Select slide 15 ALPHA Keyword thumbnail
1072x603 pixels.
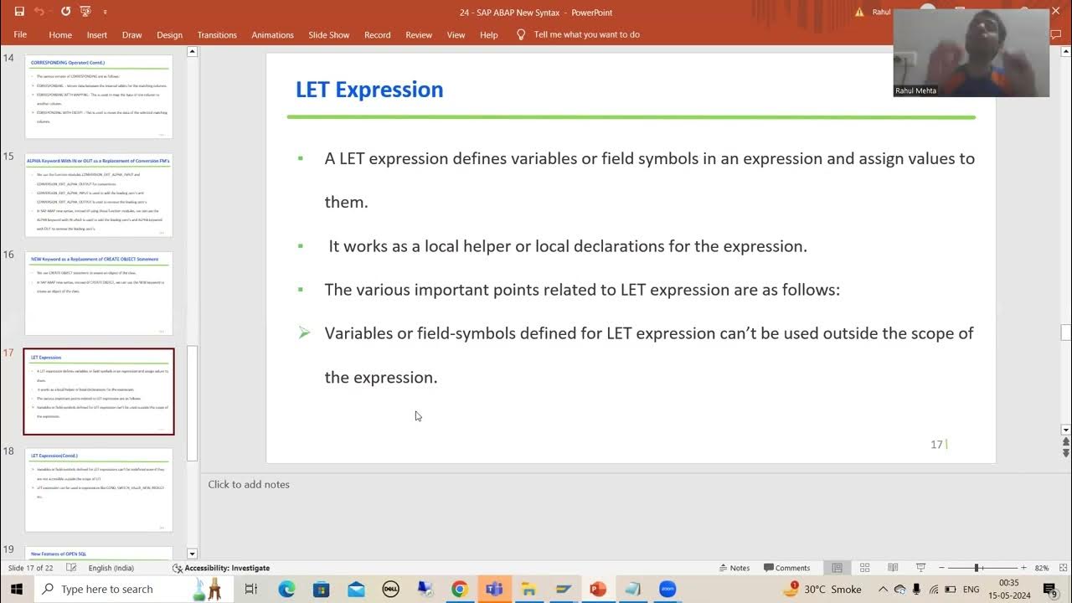point(99,195)
